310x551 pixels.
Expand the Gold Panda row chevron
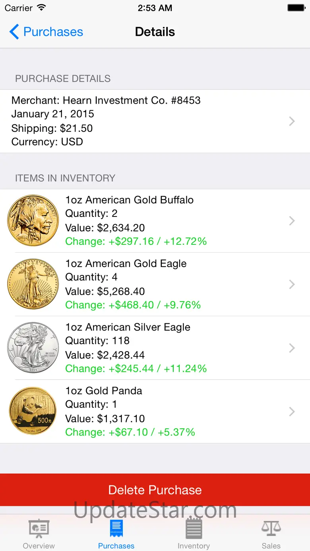point(292,411)
